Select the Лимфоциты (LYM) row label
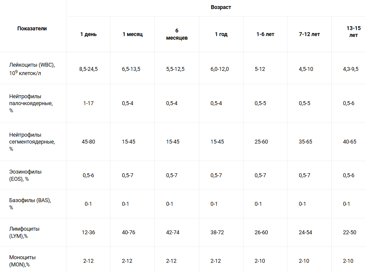Image resolution: width=369 pixels, height=273 pixels. (x=24, y=232)
